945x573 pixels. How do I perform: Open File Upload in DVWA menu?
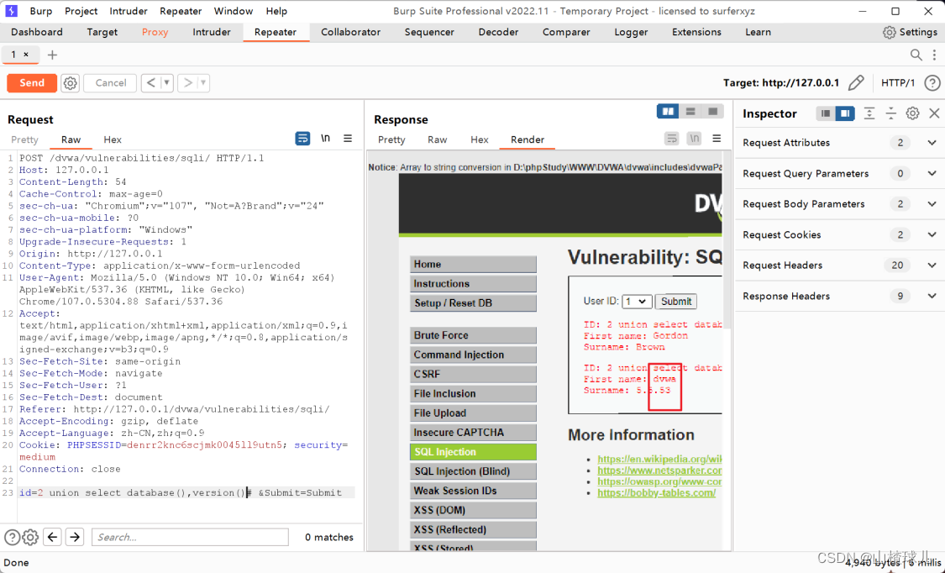[473, 413]
